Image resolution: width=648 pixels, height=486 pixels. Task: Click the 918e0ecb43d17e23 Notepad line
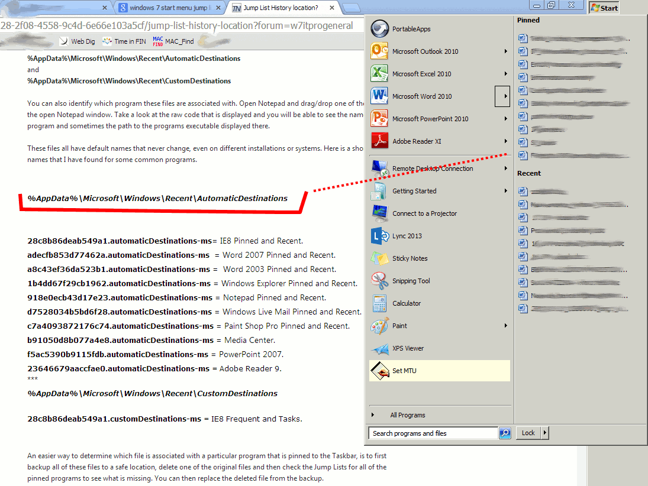[177, 298]
